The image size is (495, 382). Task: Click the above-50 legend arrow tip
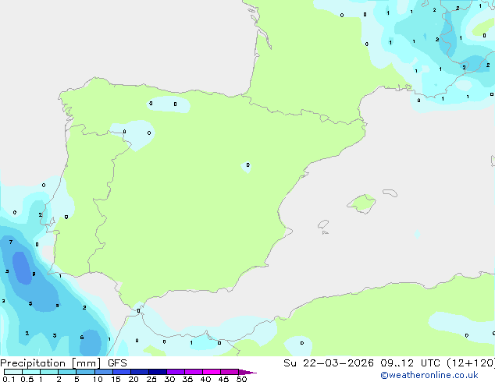pyautogui.click(x=247, y=373)
